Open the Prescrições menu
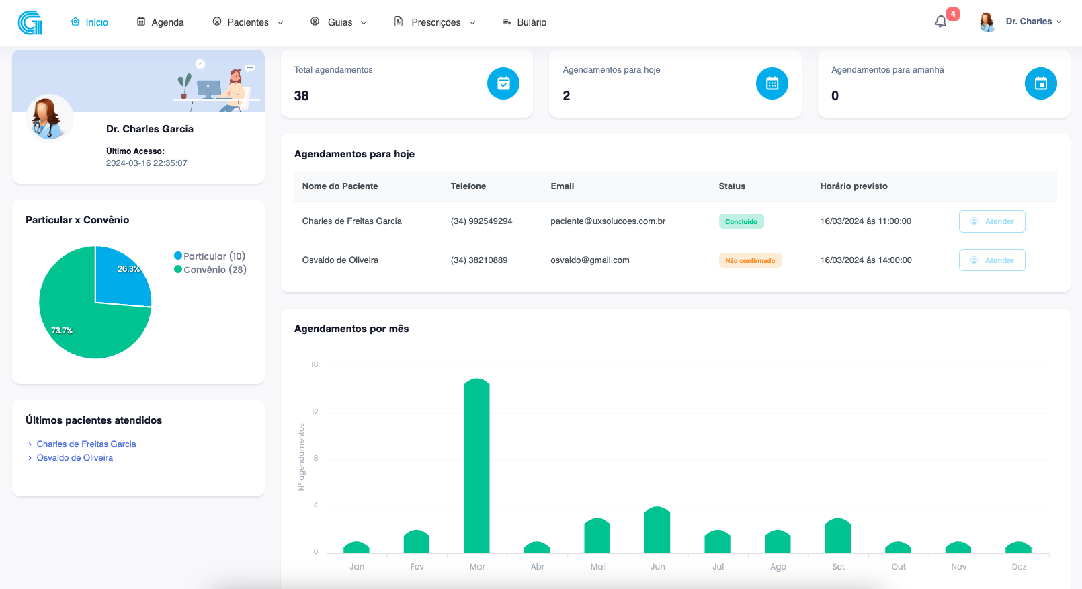Image resolution: width=1082 pixels, height=589 pixels. 435,22
